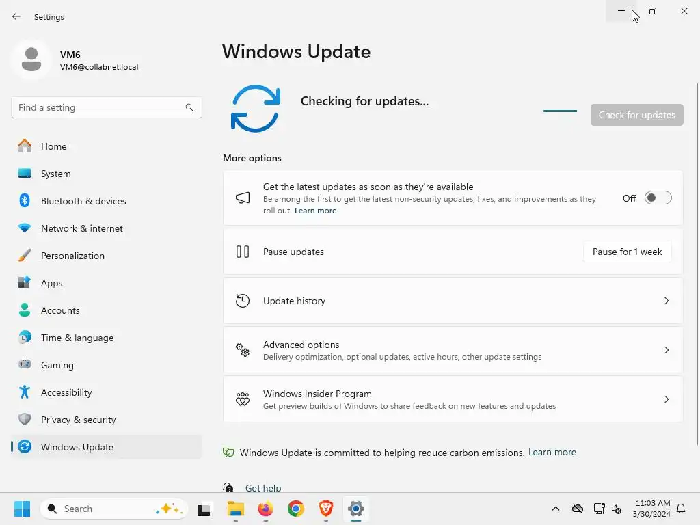700x525 pixels.
Task: Click the Advanced options gears icon
Action: [243, 349]
